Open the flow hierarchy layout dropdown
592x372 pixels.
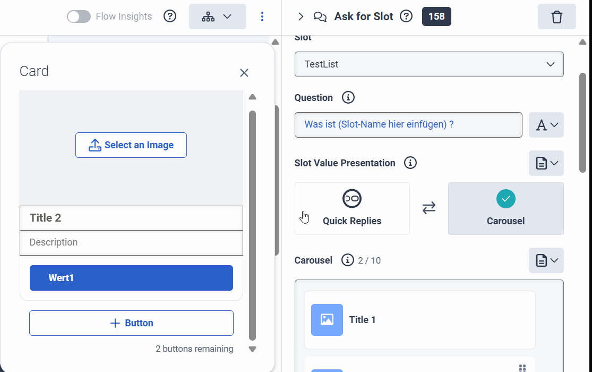217,16
